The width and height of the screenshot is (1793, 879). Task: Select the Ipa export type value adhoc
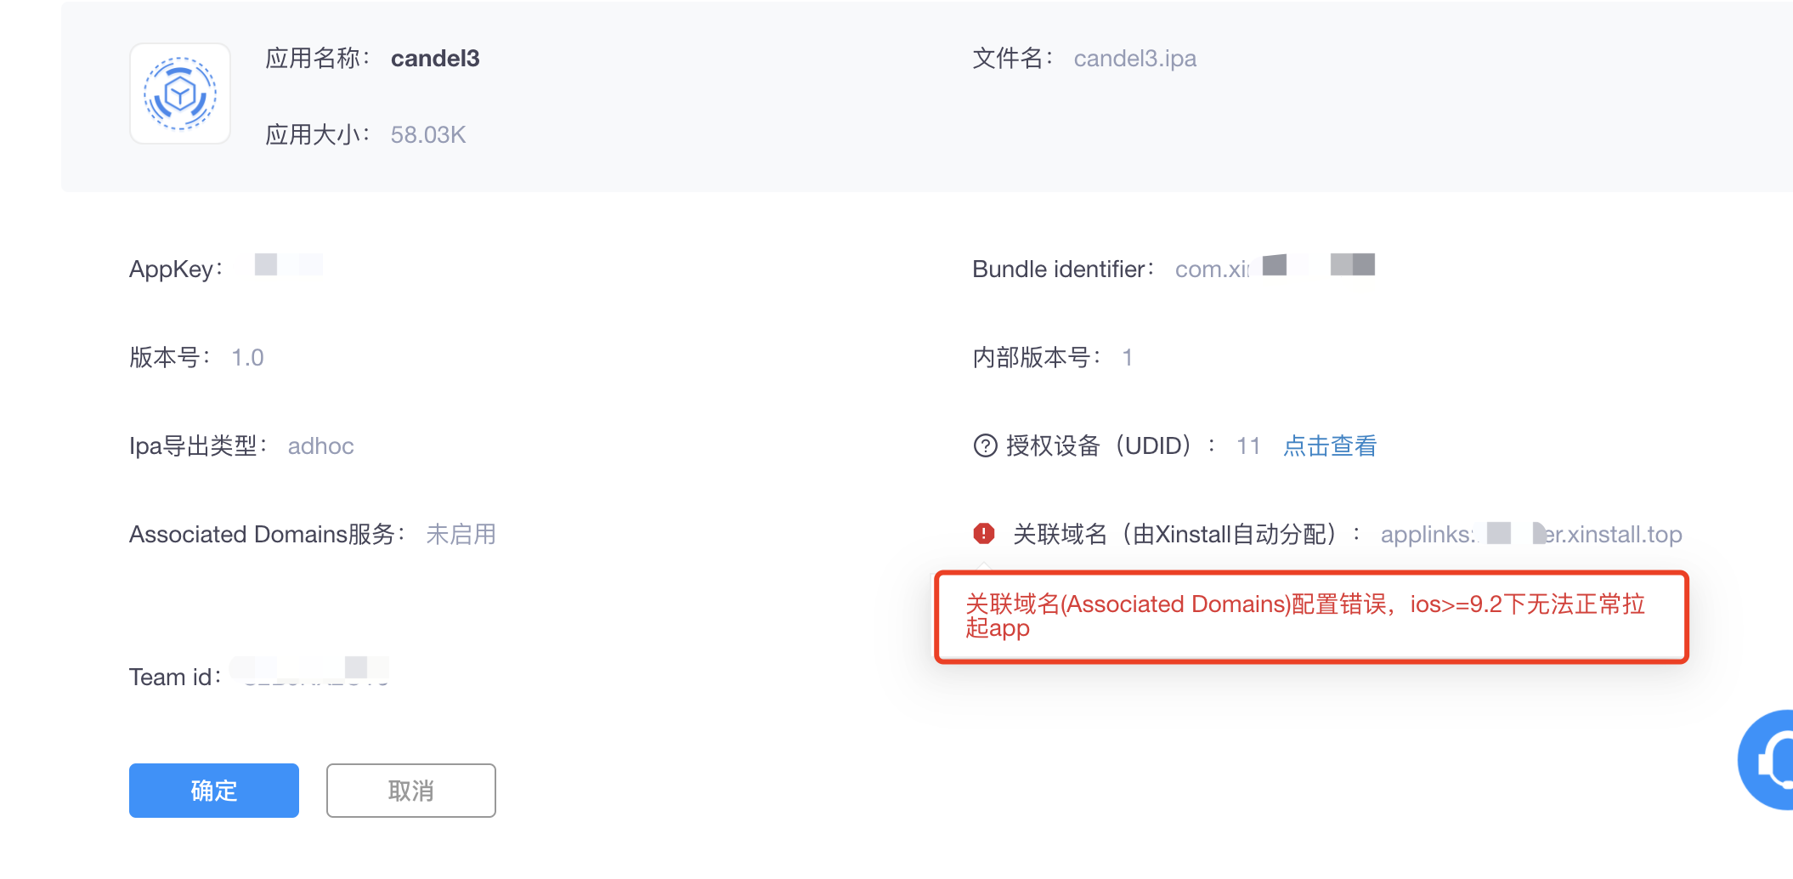coord(320,446)
